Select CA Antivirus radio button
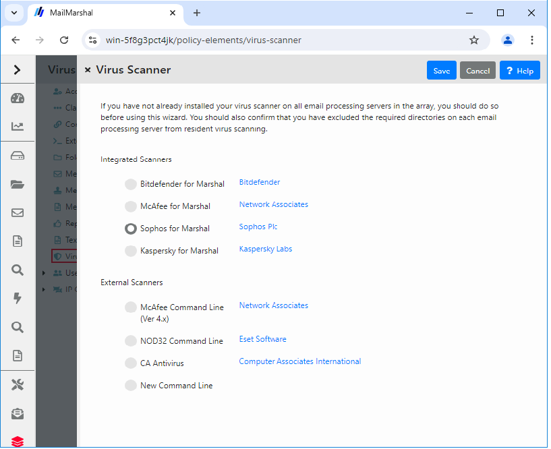This screenshot has width=551, height=449. pyautogui.click(x=131, y=363)
